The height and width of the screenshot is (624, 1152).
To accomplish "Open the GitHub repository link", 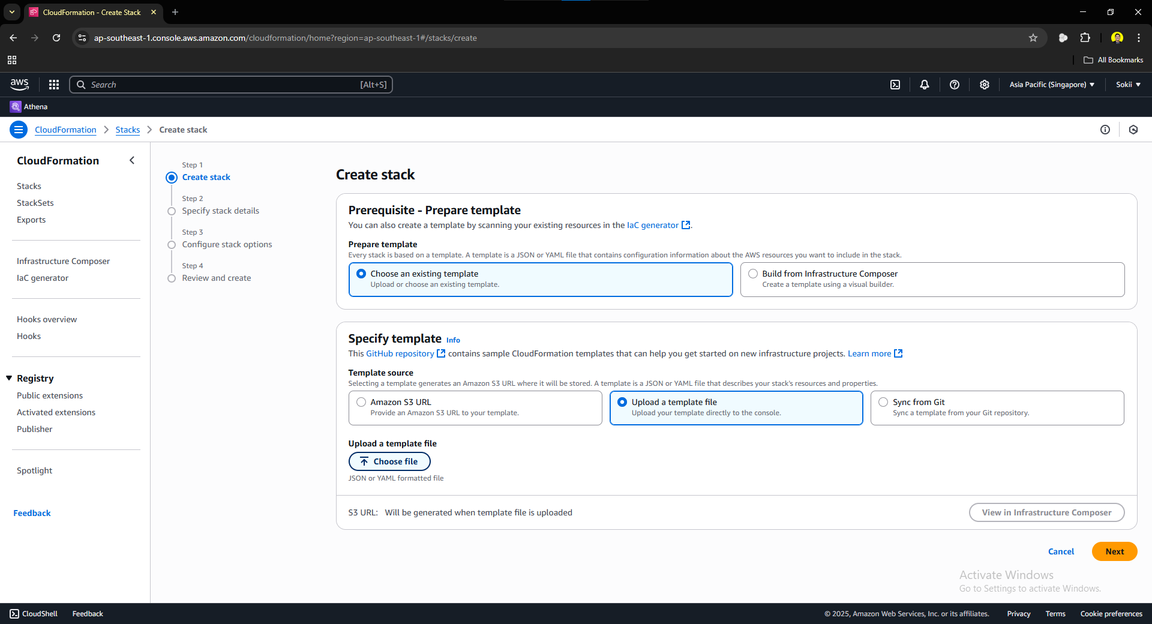I will [406, 353].
